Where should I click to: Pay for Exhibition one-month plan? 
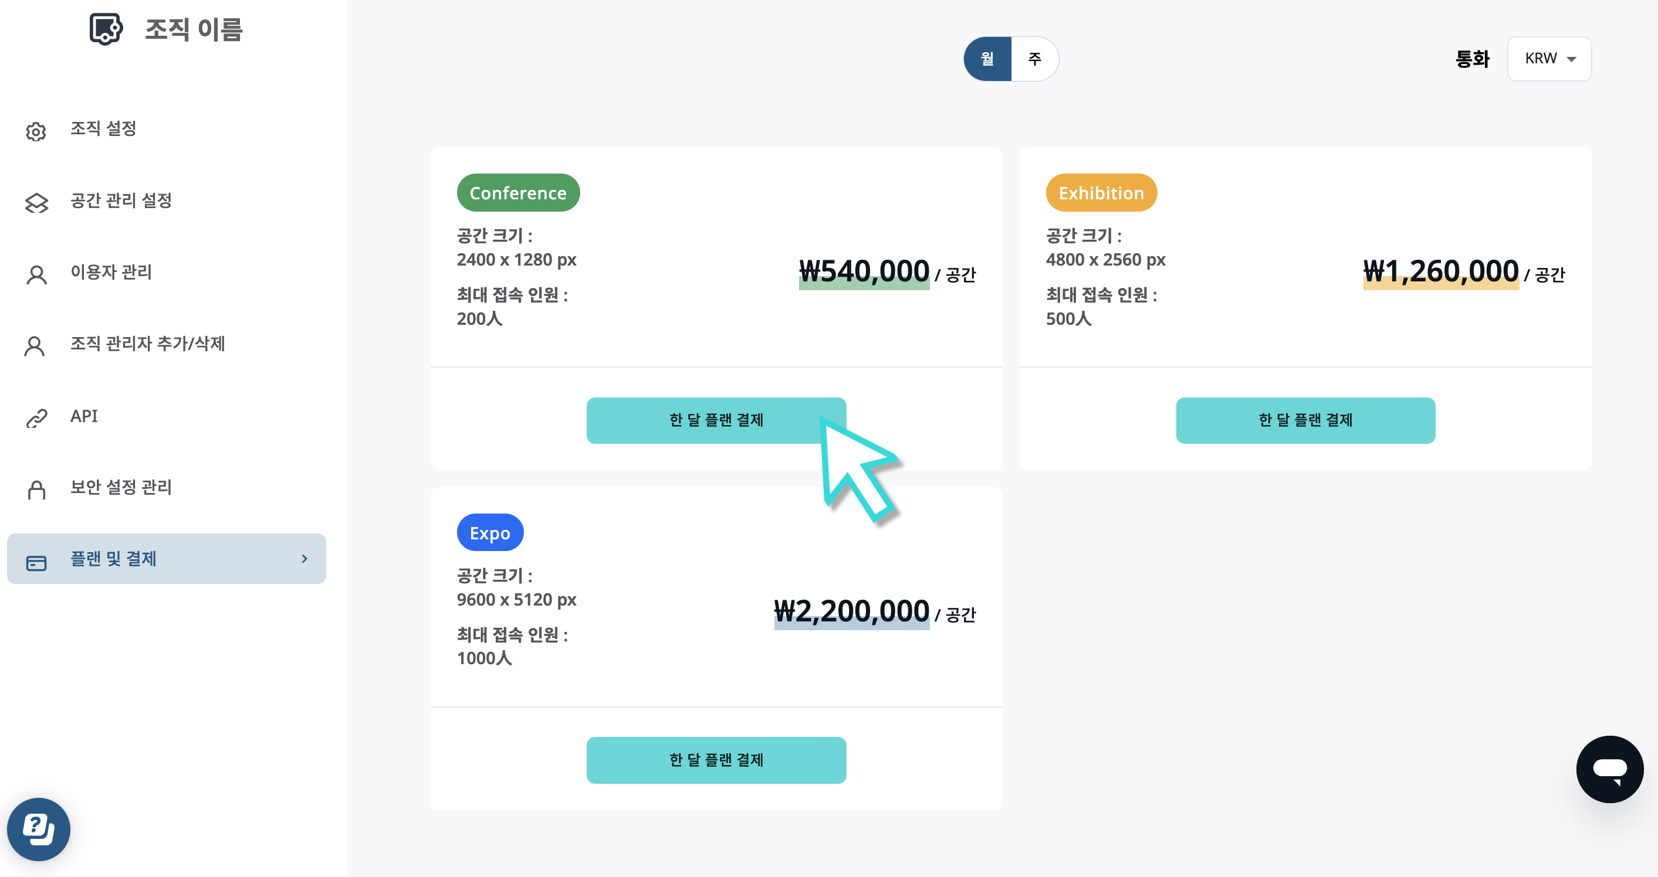1305,420
